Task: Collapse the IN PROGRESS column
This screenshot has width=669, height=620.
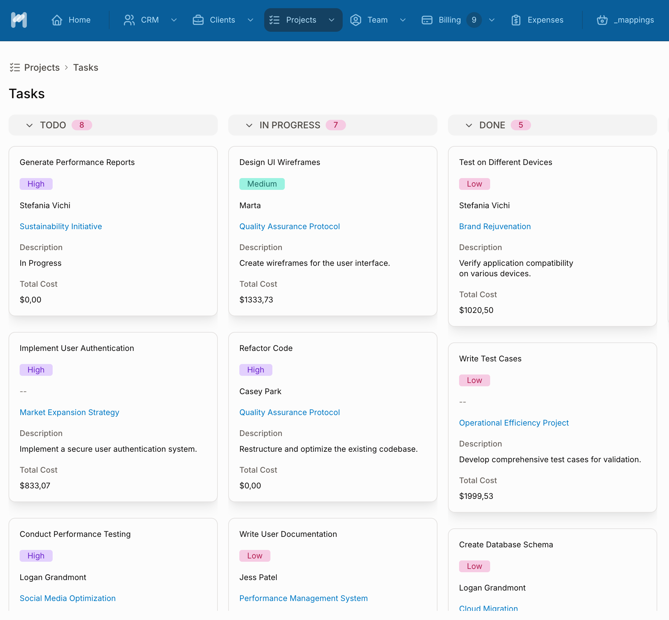Action: pyautogui.click(x=249, y=125)
